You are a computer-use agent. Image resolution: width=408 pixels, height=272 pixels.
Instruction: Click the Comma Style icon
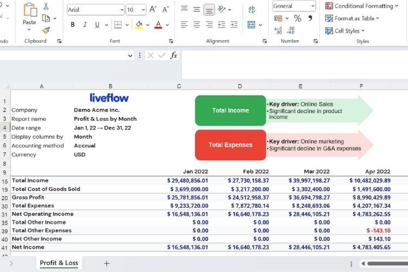tap(310, 18)
